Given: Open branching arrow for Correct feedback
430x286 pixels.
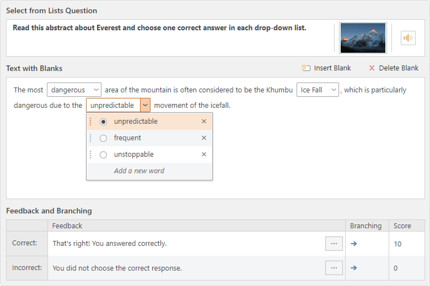Looking at the screenshot, I should (354, 243).
